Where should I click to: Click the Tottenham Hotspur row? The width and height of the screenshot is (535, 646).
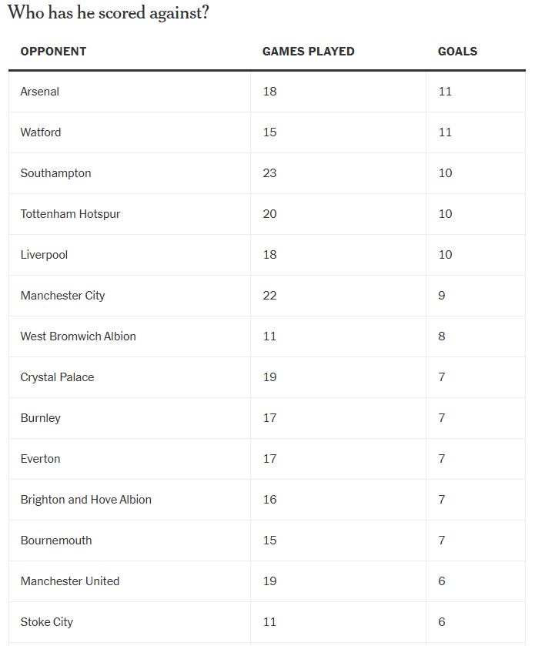point(267,214)
